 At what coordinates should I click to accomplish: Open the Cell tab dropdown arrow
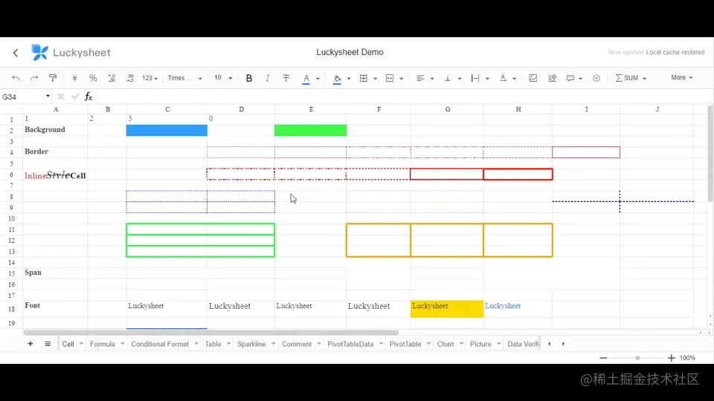tap(81, 344)
